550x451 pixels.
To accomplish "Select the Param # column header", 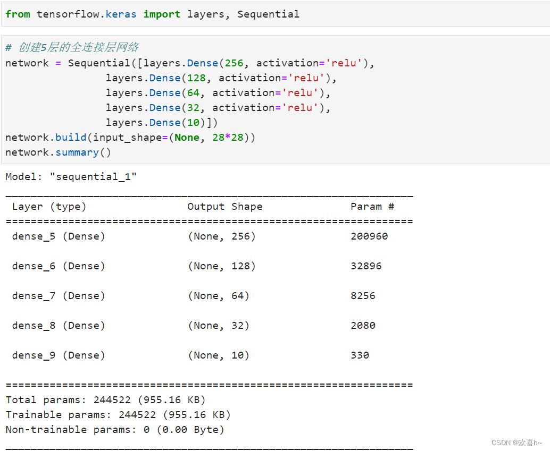I will pos(372,206).
